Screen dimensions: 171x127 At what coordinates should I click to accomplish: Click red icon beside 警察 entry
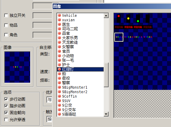59,83
